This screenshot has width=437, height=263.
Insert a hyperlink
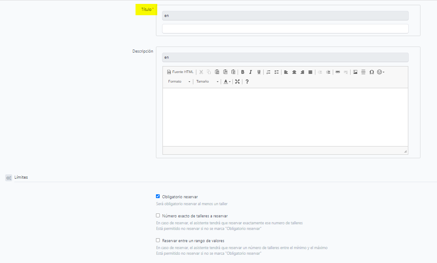click(x=338, y=72)
